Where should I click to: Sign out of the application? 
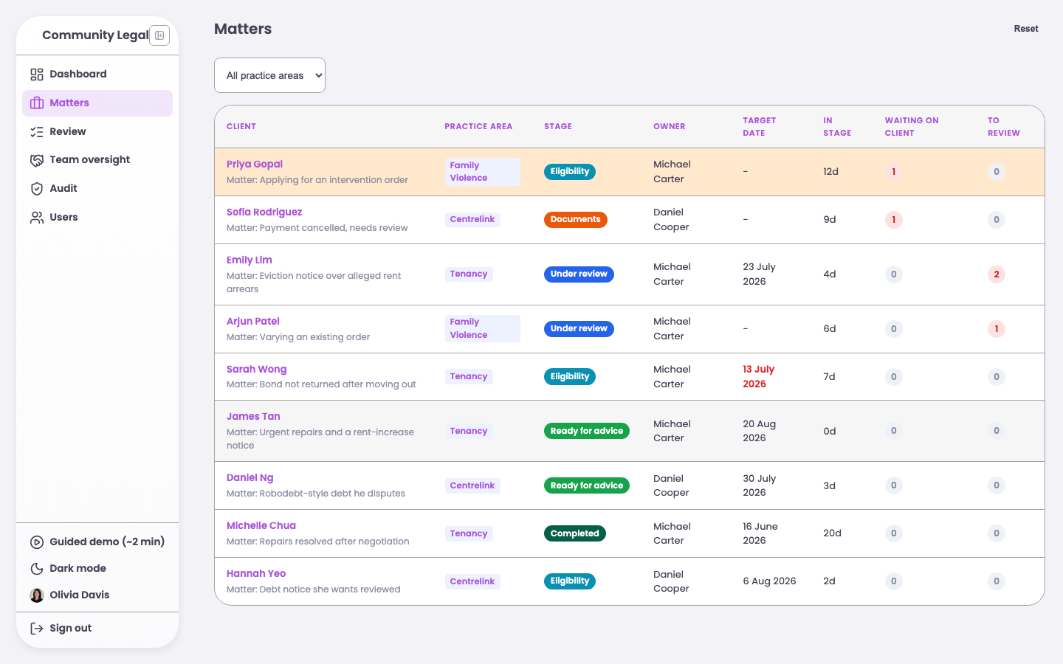click(97, 629)
